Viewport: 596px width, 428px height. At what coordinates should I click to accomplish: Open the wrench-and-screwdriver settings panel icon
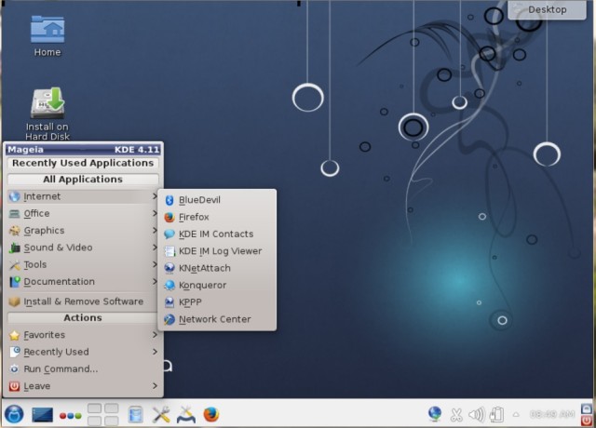pyautogui.click(x=161, y=415)
